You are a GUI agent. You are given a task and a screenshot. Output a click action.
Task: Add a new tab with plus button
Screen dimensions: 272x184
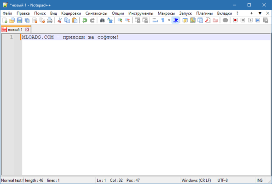point(252,13)
